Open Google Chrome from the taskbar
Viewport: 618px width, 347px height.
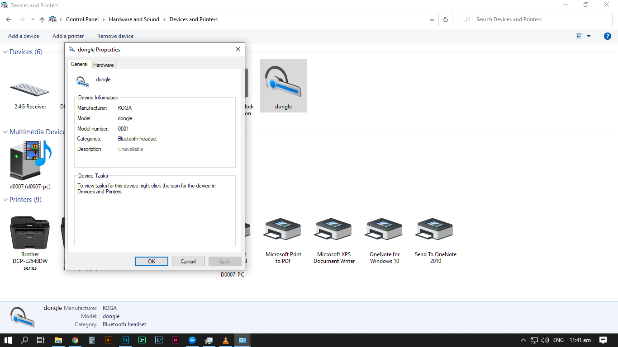[75, 340]
